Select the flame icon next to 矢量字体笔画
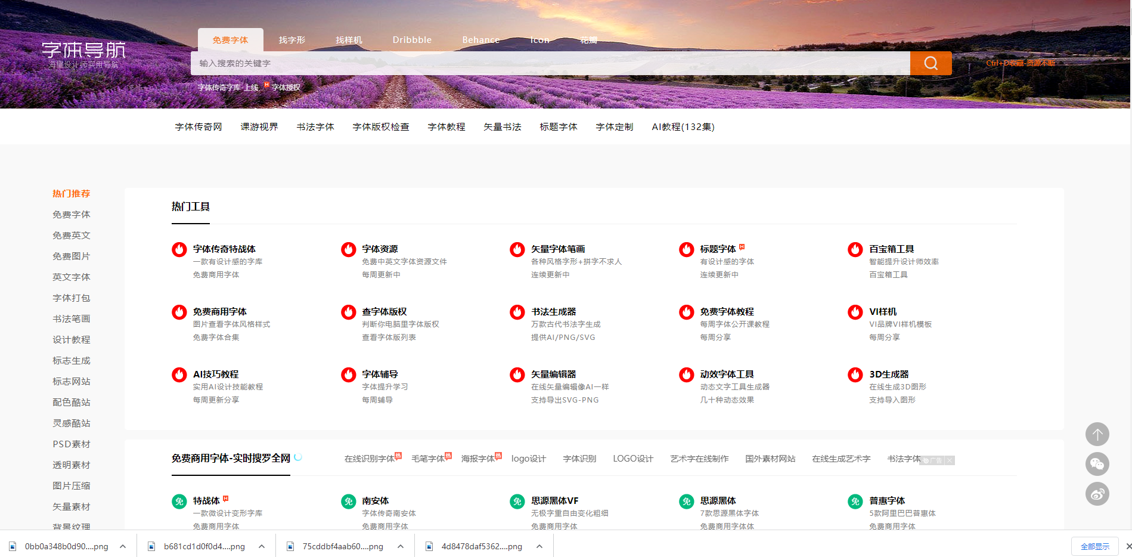 (517, 249)
